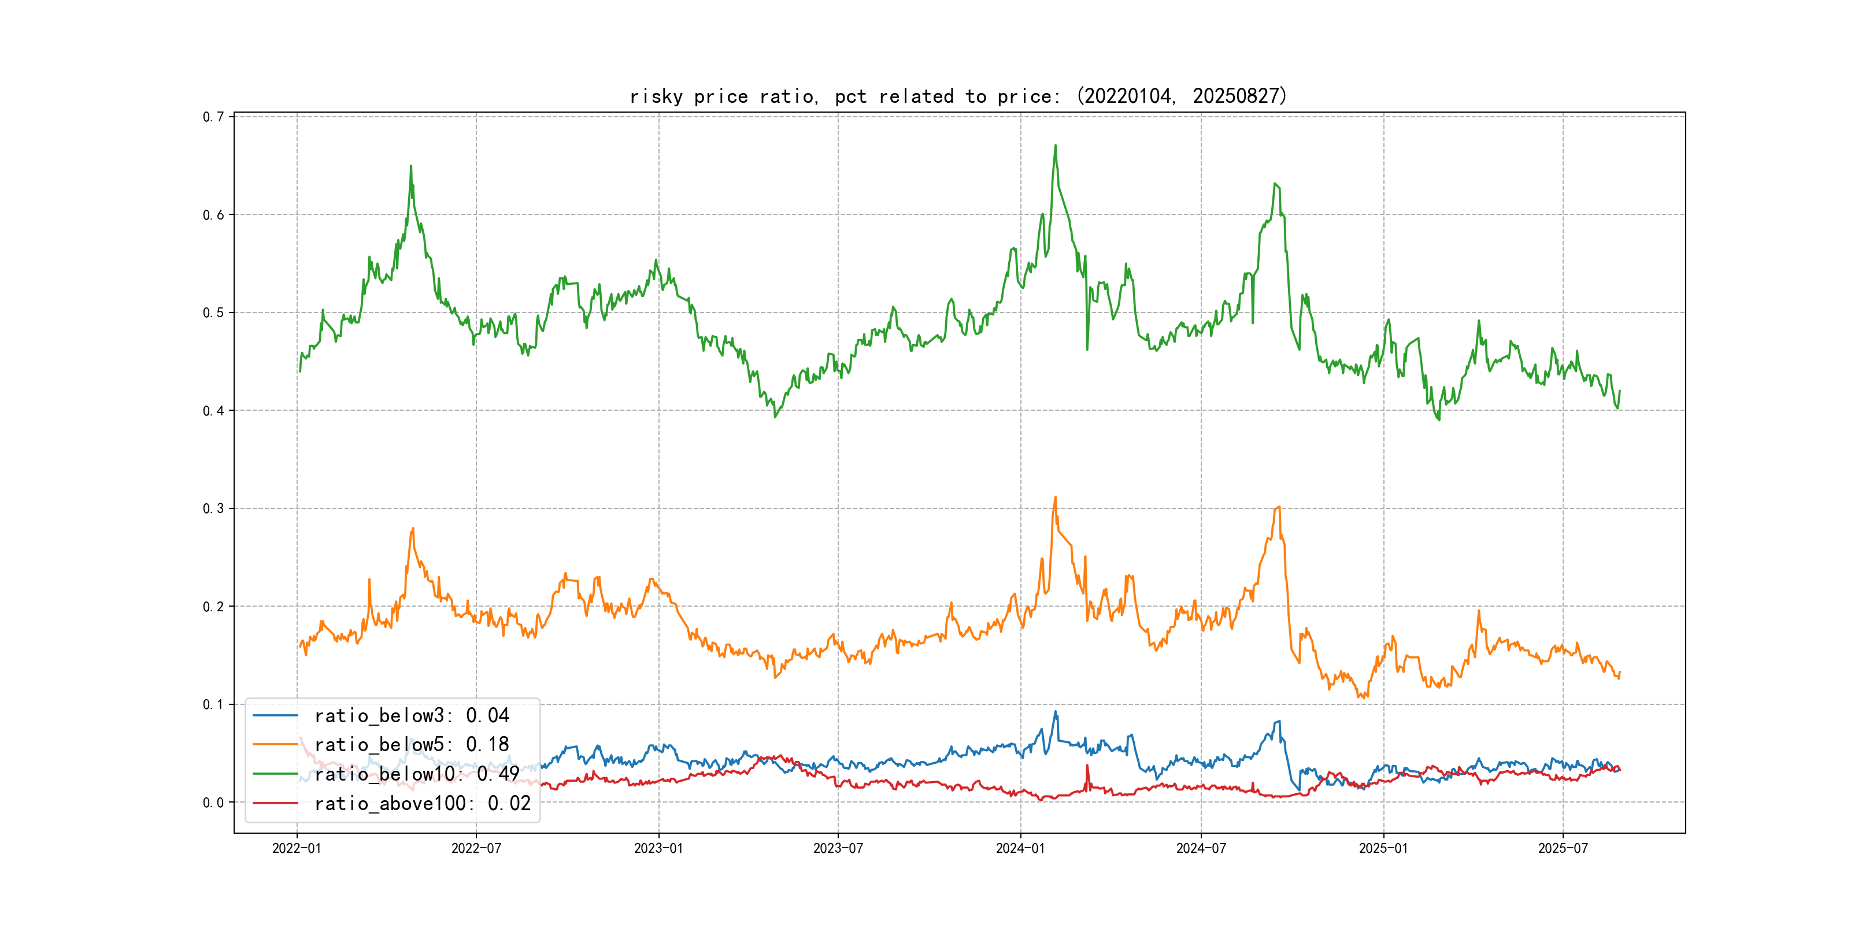The height and width of the screenshot is (936, 1873).
Task: Click the chart title text
Action: coord(957,96)
